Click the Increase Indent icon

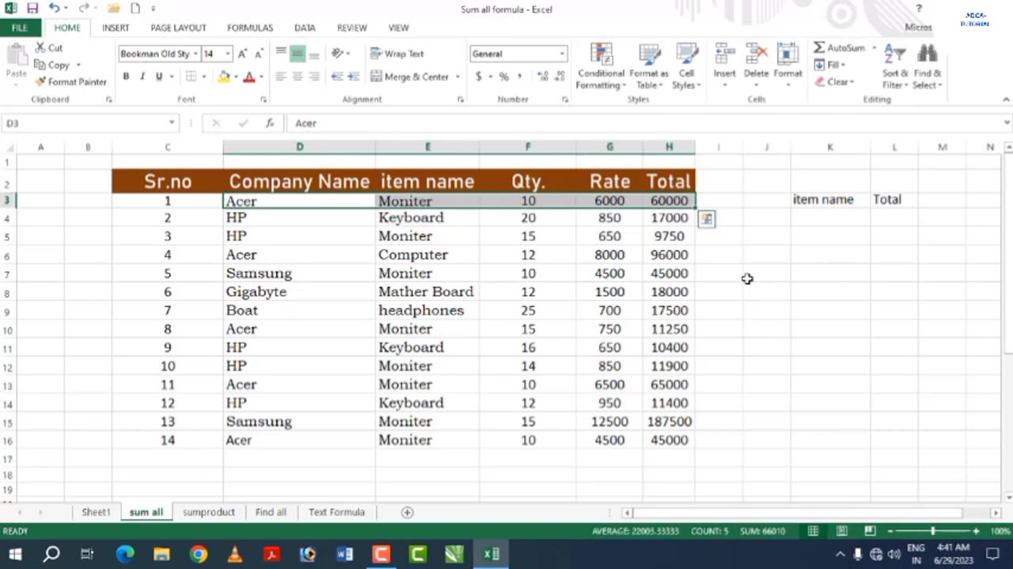click(x=353, y=77)
